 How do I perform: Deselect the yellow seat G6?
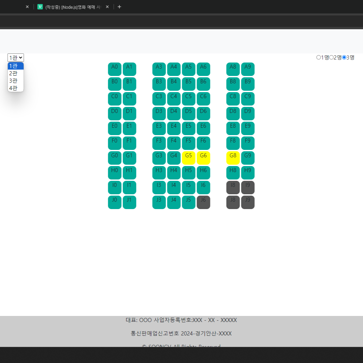(203, 158)
